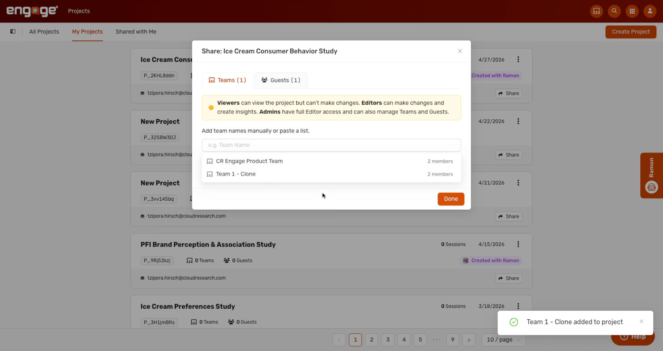This screenshot has height=351, width=663.
Task: Go to previous page arrow
Action: [339, 340]
